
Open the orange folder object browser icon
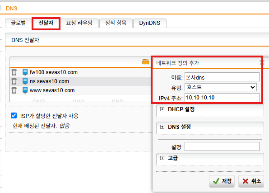point(146,61)
